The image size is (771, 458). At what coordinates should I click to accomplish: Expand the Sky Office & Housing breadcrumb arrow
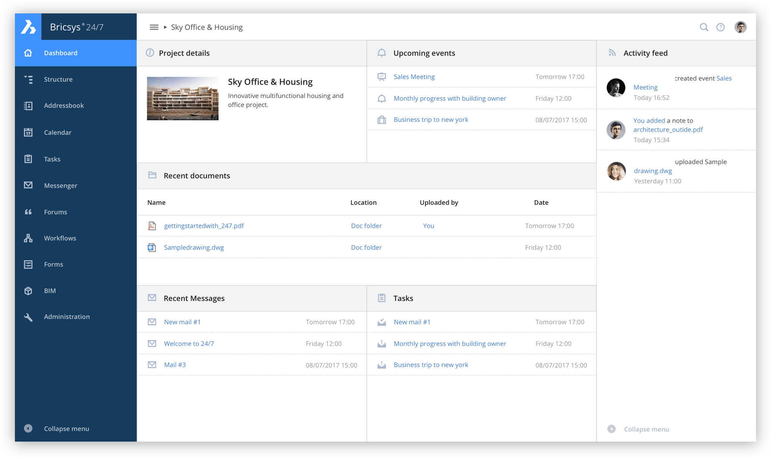tap(165, 27)
